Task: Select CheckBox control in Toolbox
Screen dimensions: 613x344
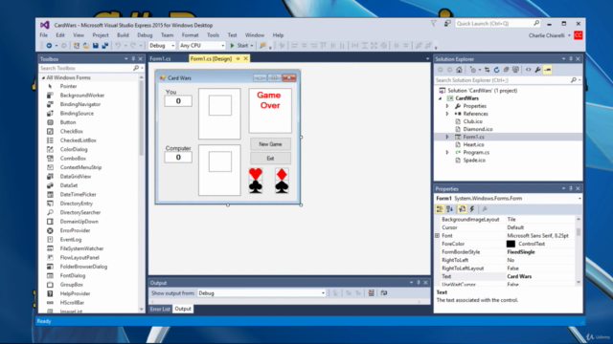Action: [71, 131]
